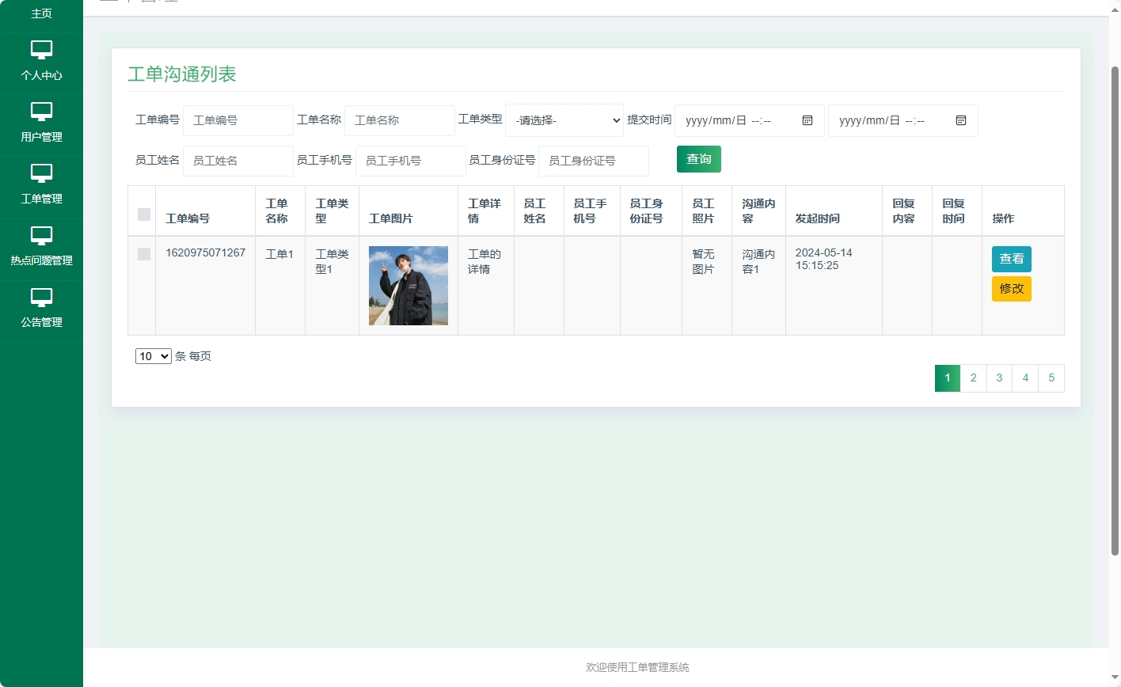Image resolution: width=1121 pixels, height=687 pixels.
Task: Jump to page 5 in pagination
Action: point(1051,378)
